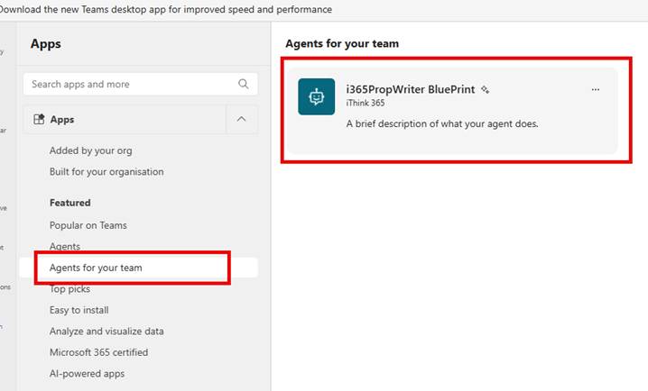Focus the Search apps and more field

tap(131, 84)
